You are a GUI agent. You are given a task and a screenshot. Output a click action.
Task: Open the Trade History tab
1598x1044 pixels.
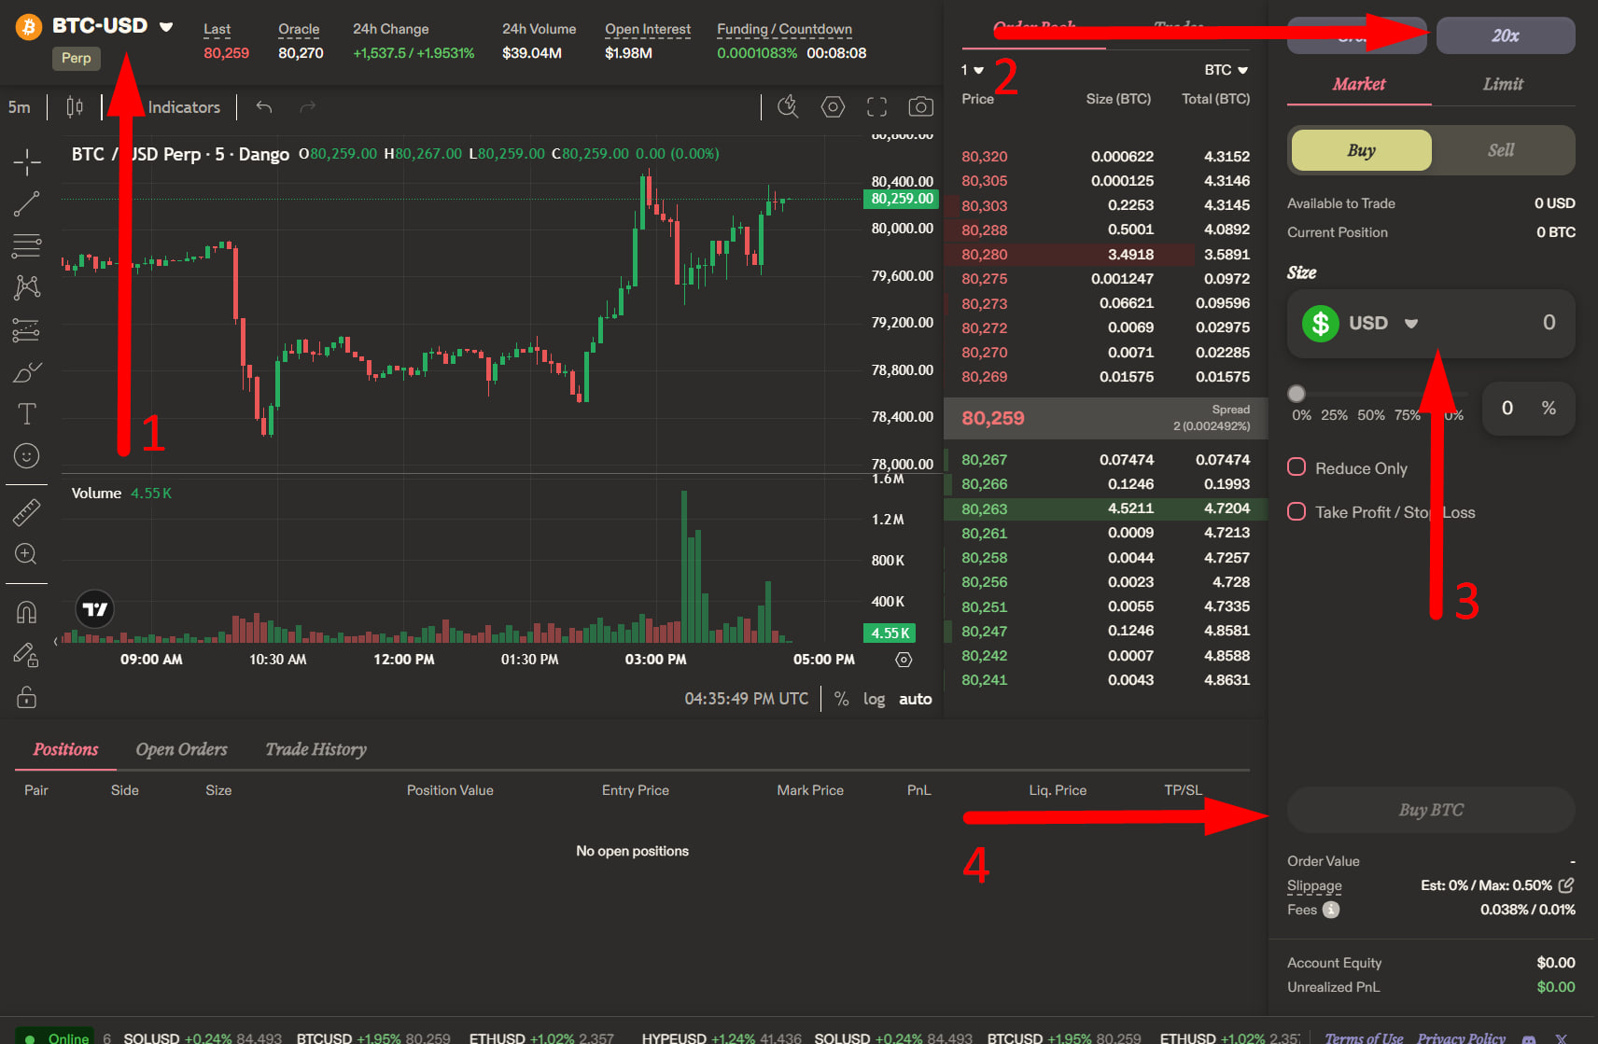click(315, 749)
